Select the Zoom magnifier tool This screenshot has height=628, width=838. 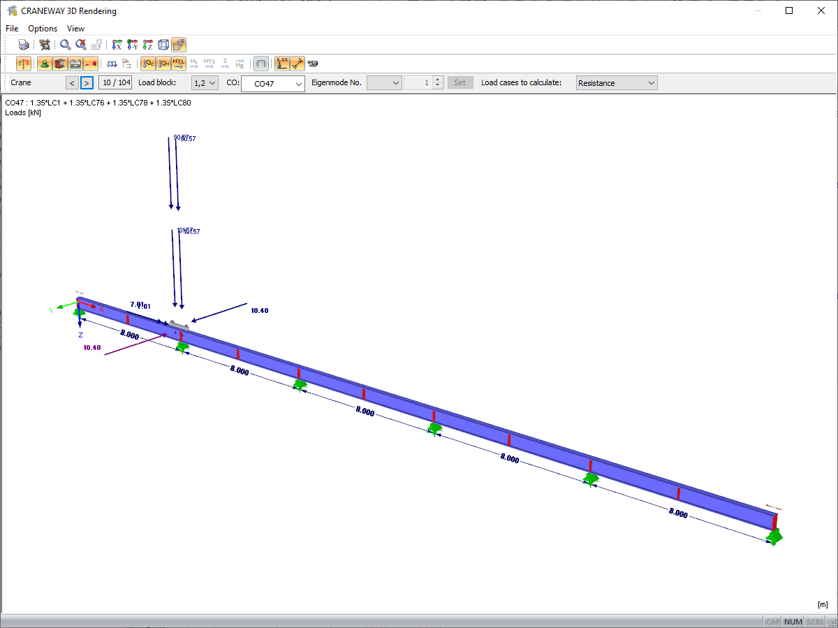coord(65,45)
